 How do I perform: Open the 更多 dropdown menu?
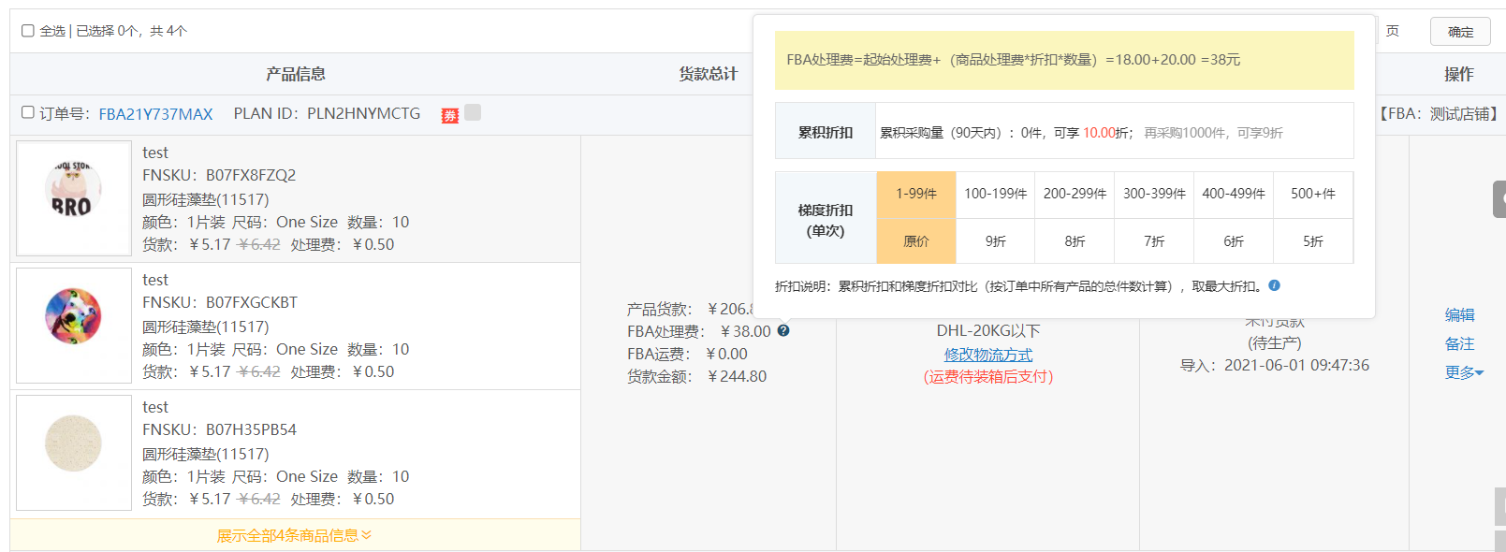(1464, 372)
